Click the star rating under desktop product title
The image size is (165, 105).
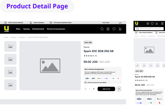(x=89, y=56)
